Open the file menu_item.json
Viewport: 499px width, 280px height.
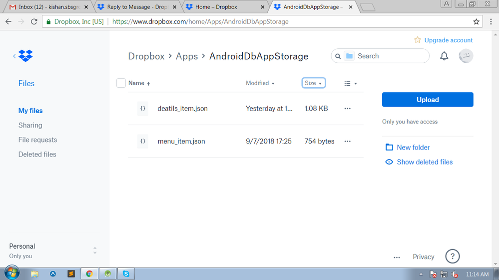pos(181,141)
